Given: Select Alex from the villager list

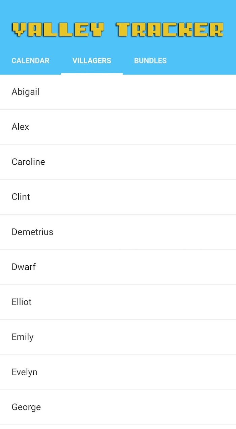Looking at the screenshot, I should (118, 127).
